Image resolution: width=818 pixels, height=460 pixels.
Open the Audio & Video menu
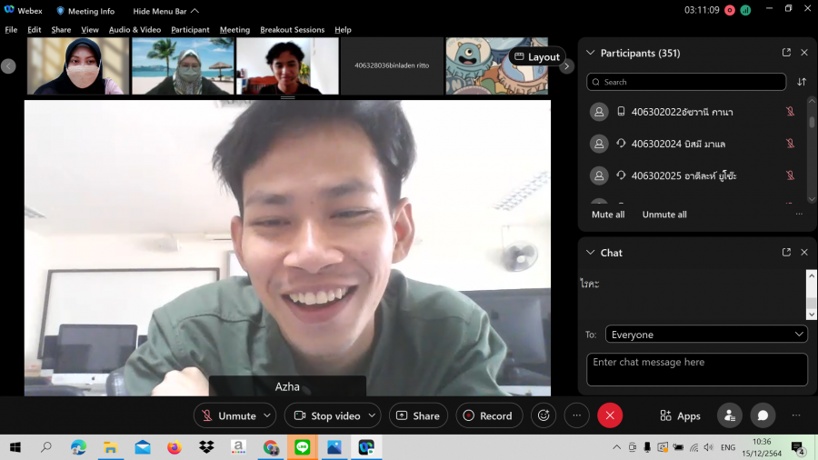(x=135, y=30)
